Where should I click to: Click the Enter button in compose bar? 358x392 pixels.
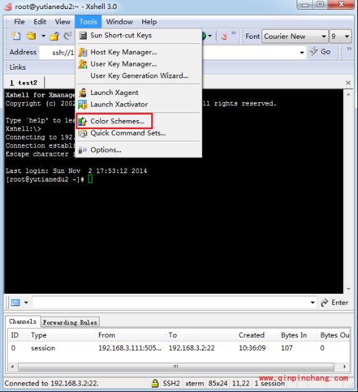coord(335,303)
